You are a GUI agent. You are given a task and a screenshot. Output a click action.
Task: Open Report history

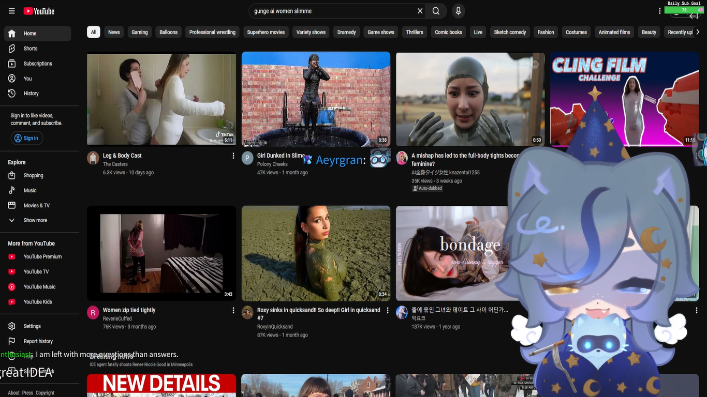tap(38, 341)
